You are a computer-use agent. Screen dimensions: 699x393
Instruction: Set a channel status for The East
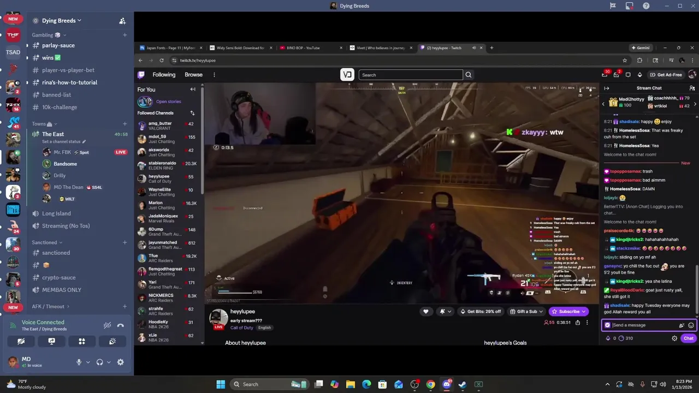(x=64, y=142)
